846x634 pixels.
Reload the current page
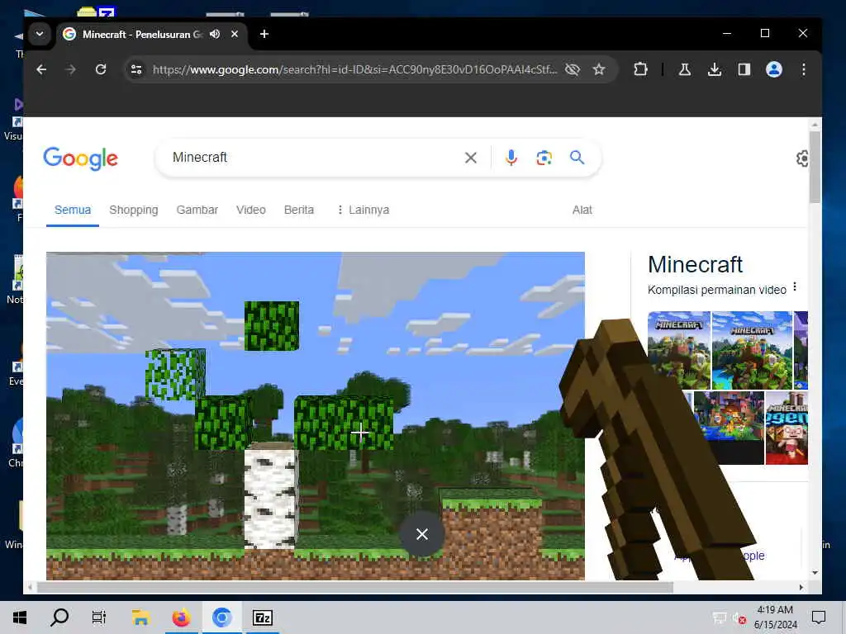100,69
